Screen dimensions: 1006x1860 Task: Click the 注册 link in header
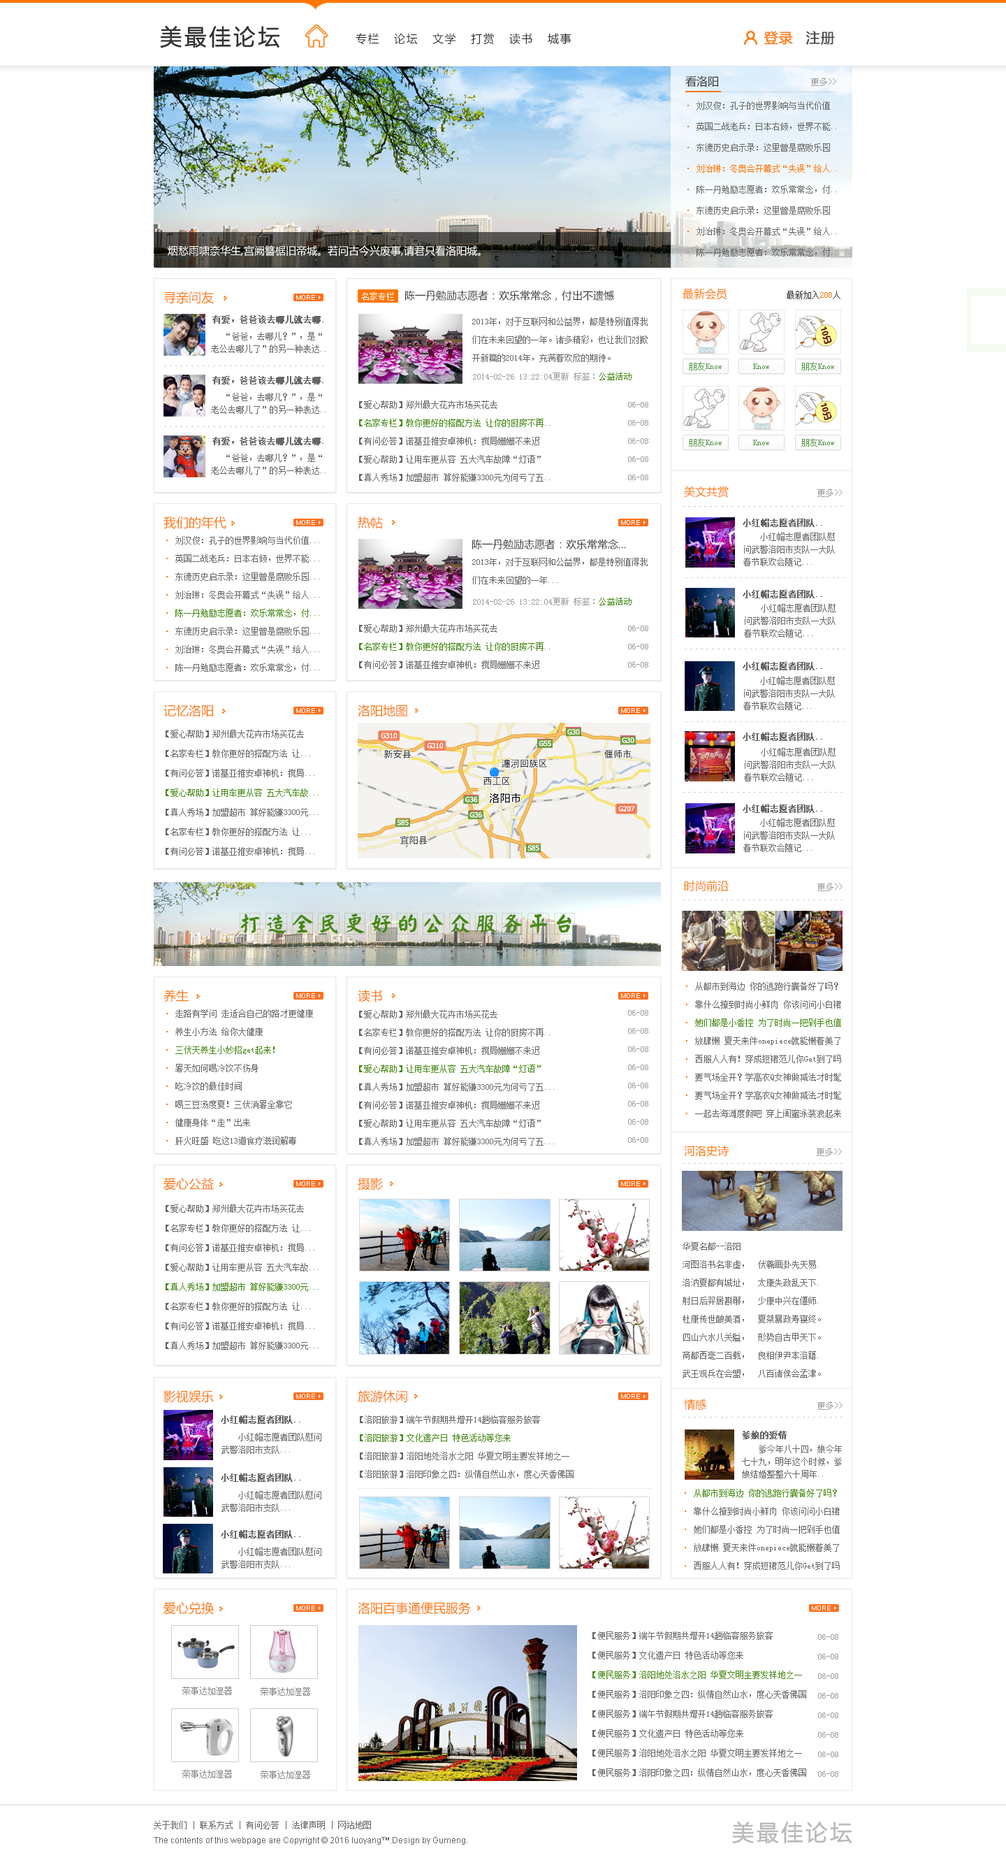819,38
